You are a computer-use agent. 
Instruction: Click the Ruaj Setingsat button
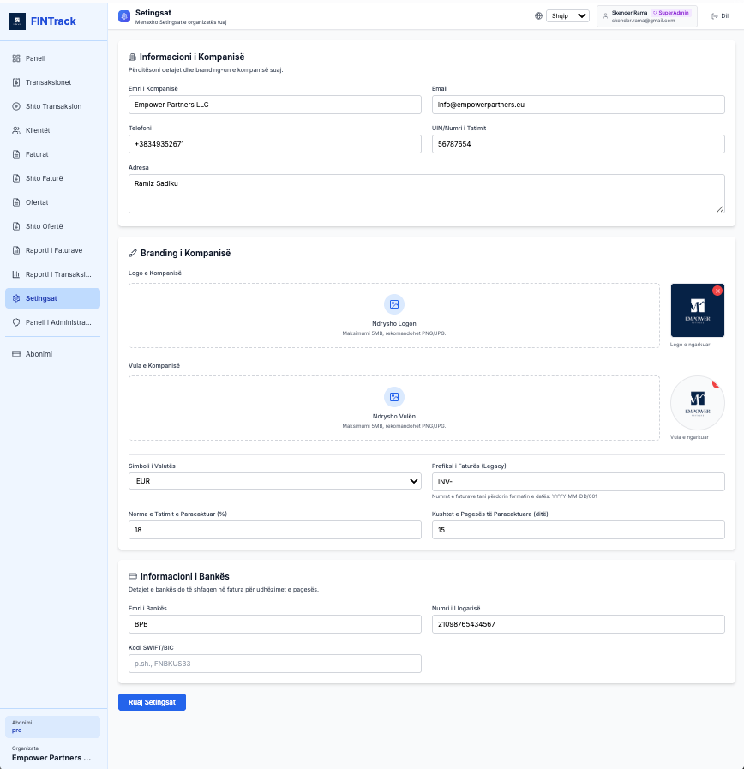point(152,702)
